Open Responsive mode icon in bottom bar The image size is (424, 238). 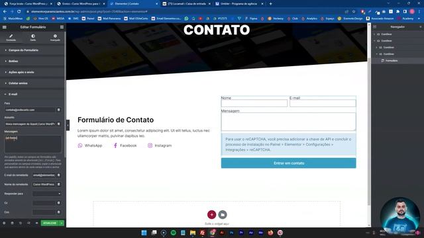(28, 223)
